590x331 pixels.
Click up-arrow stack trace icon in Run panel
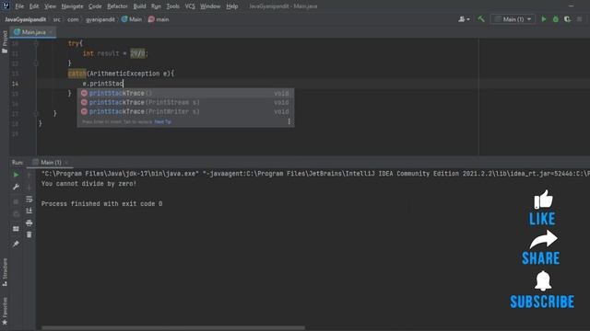pyautogui.click(x=29, y=175)
